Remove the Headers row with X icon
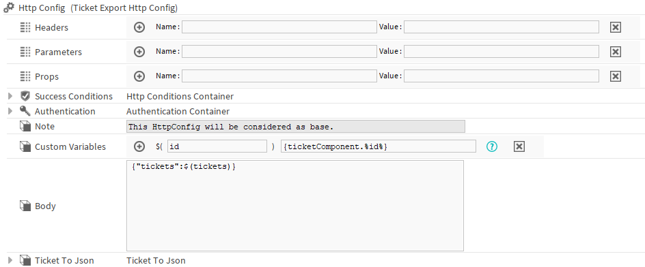The image size is (645, 267). point(616,27)
